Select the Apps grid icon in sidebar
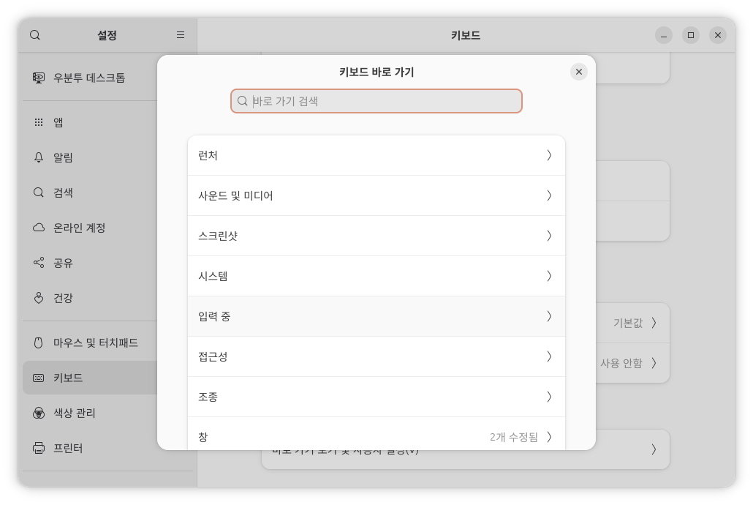The height and width of the screenshot is (505, 753). click(39, 122)
